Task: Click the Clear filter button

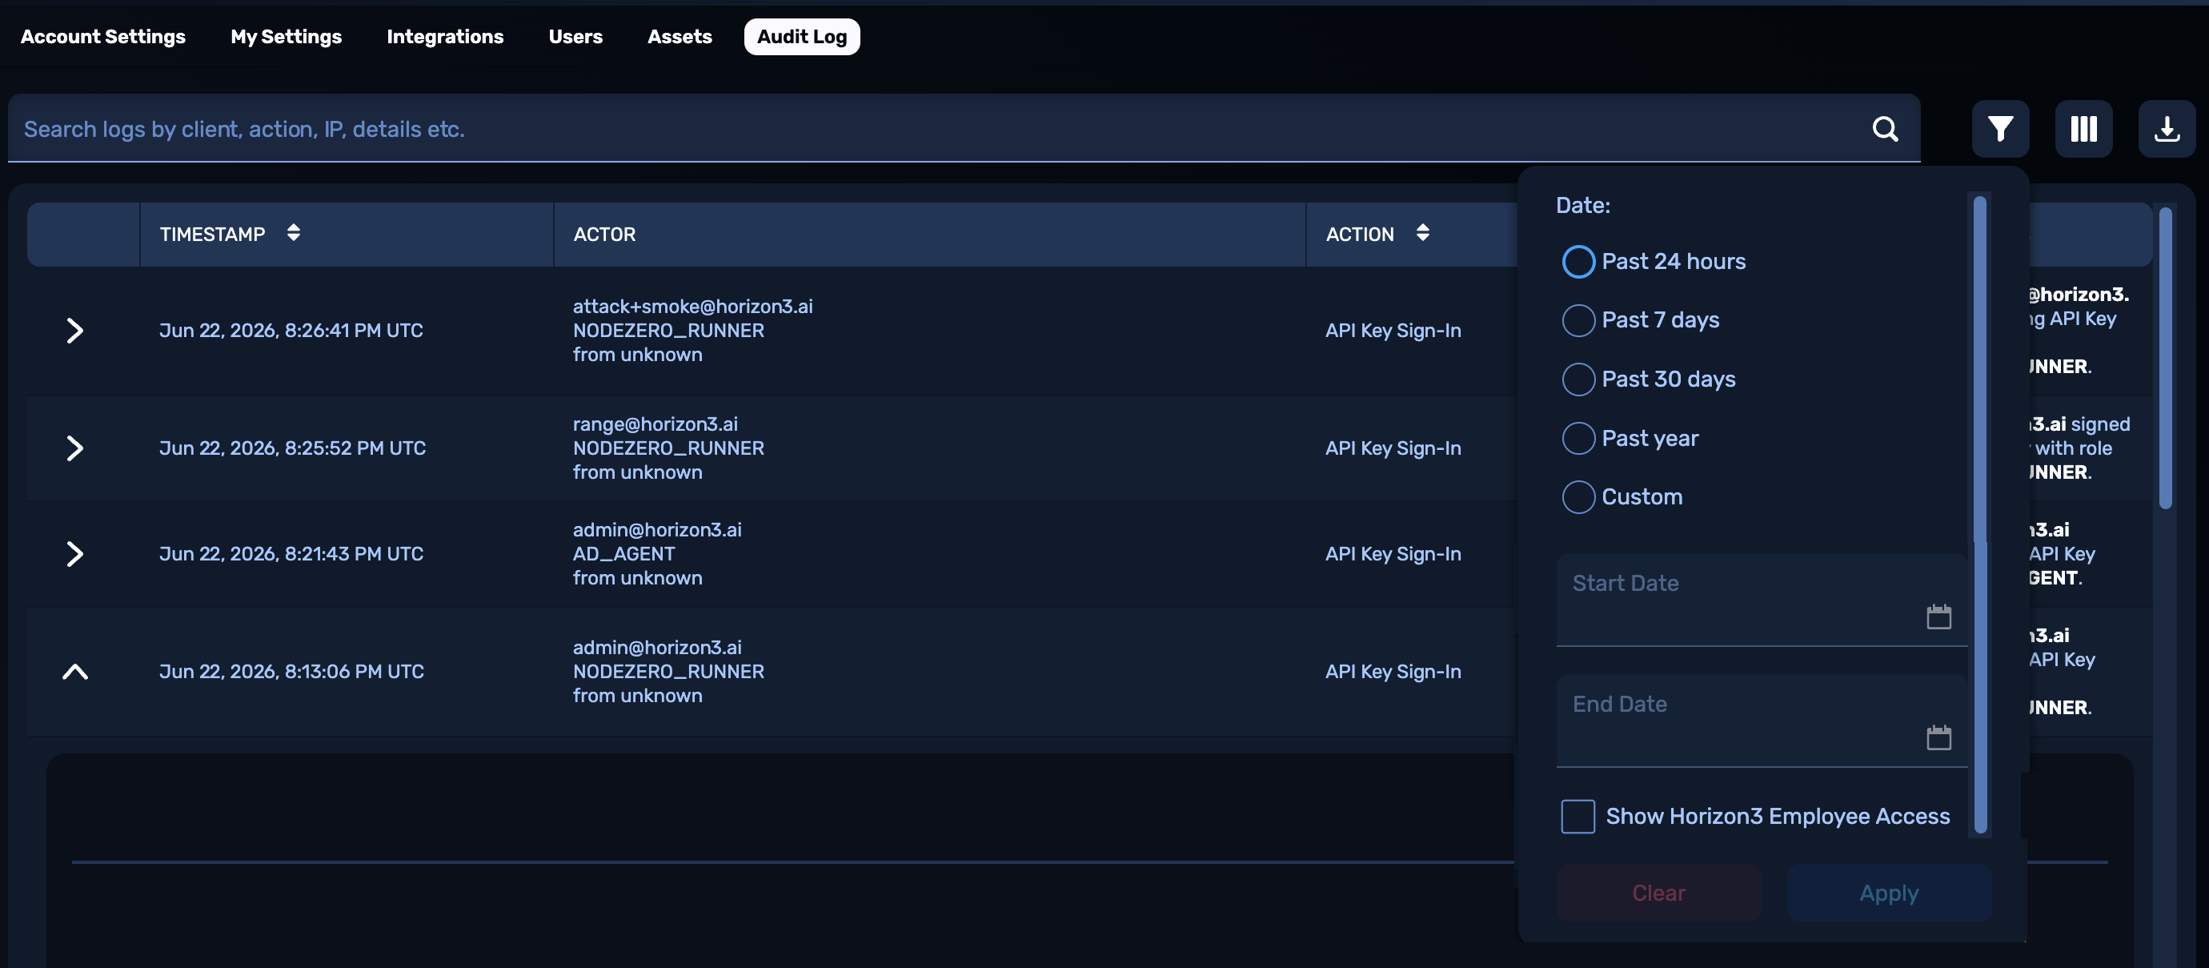Action: pyautogui.click(x=1658, y=893)
